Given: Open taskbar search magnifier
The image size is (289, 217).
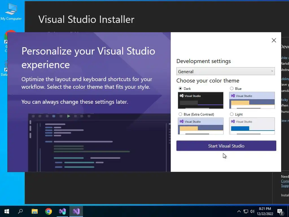Looking at the screenshot, I should pyautogui.click(x=20, y=211).
